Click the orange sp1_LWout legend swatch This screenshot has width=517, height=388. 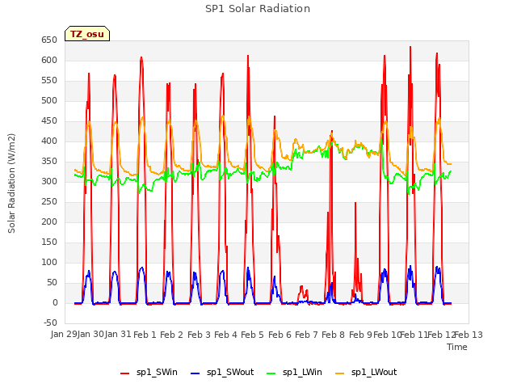[x=339, y=373]
